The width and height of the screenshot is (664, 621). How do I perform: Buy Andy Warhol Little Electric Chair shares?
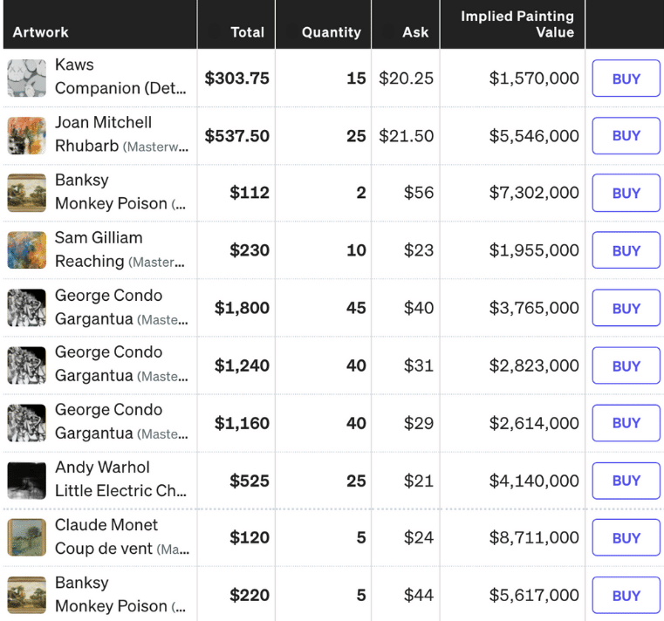pos(626,481)
